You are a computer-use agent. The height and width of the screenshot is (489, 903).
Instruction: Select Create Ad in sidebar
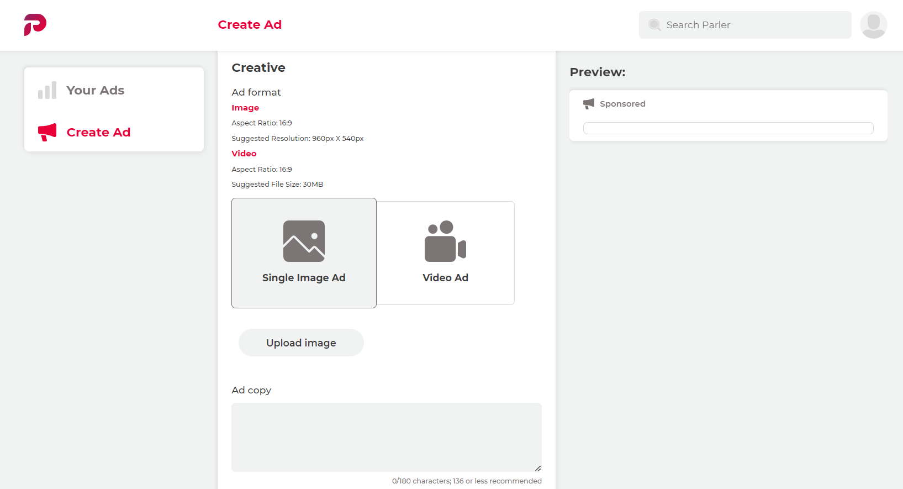click(114, 132)
